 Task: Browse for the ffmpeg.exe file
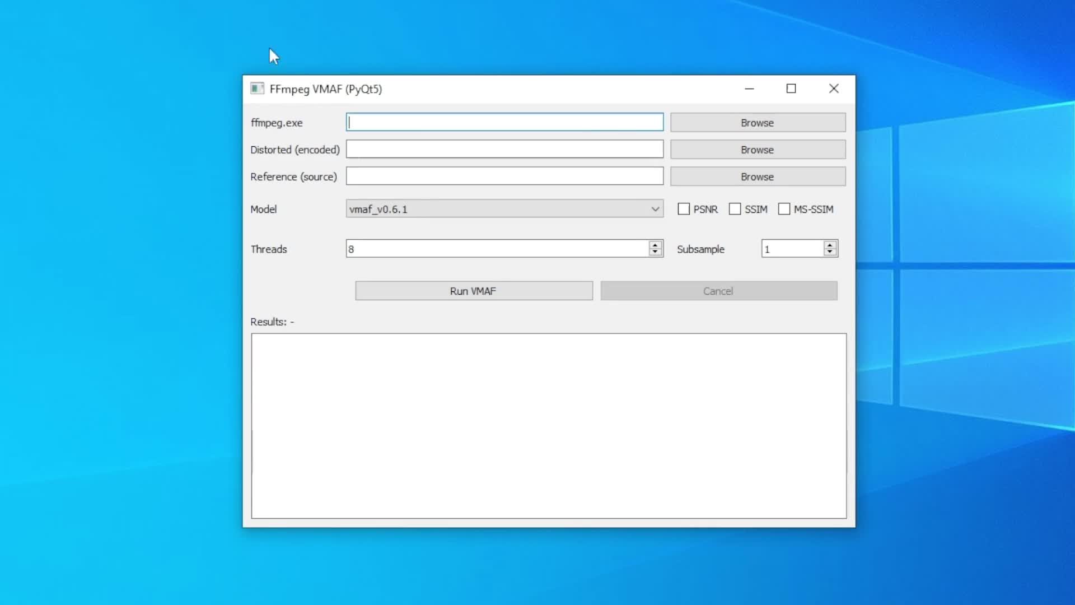pyautogui.click(x=758, y=123)
